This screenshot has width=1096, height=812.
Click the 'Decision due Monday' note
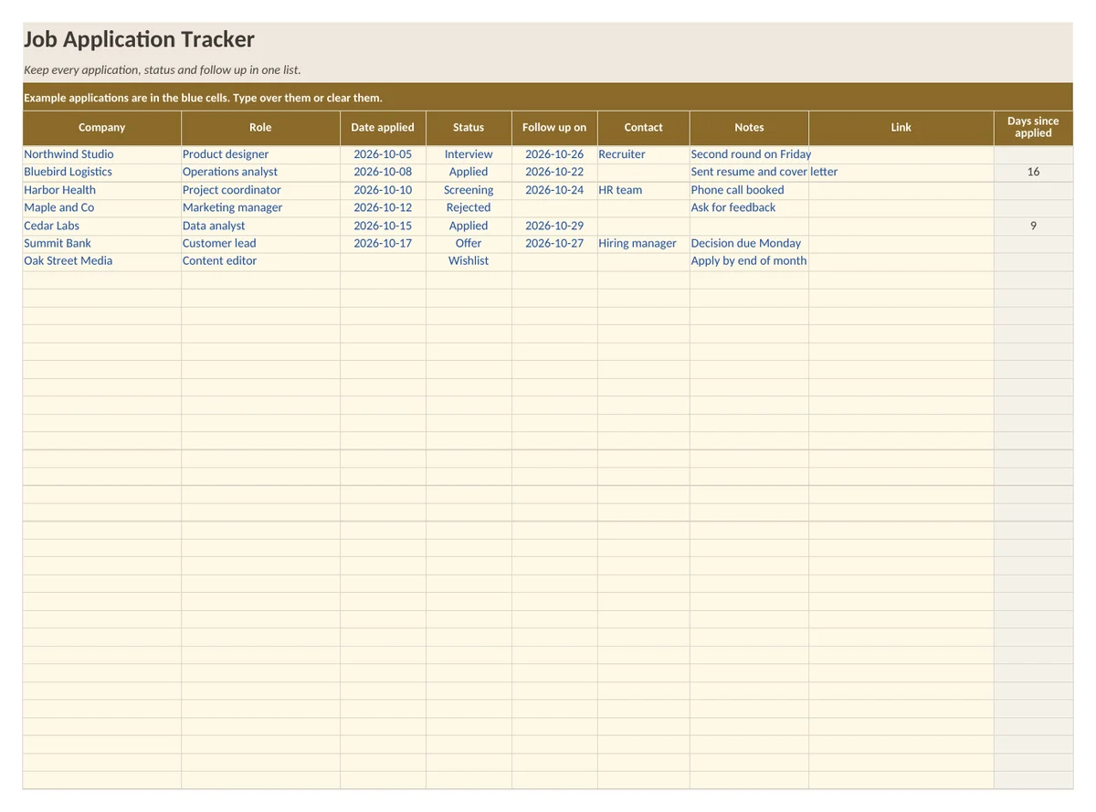(750, 243)
